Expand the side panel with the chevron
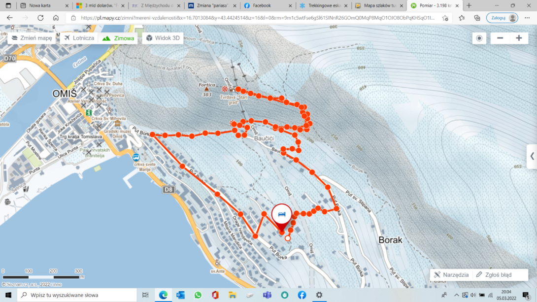537x302 pixels. [x=532, y=157]
